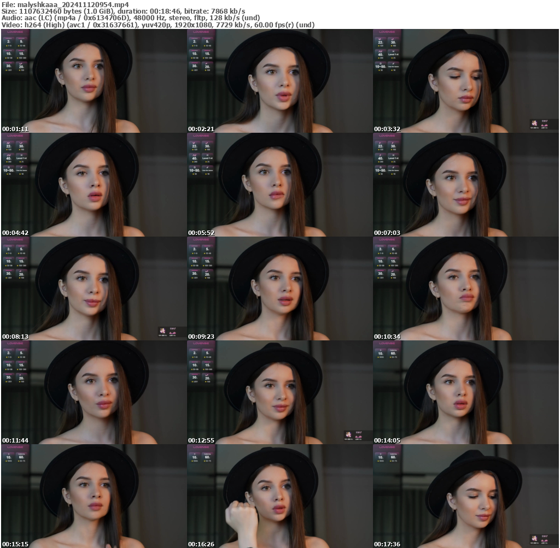This screenshot has height=548, width=560.
Task: Click the 30 token tip tile
Action: coord(8,66)
